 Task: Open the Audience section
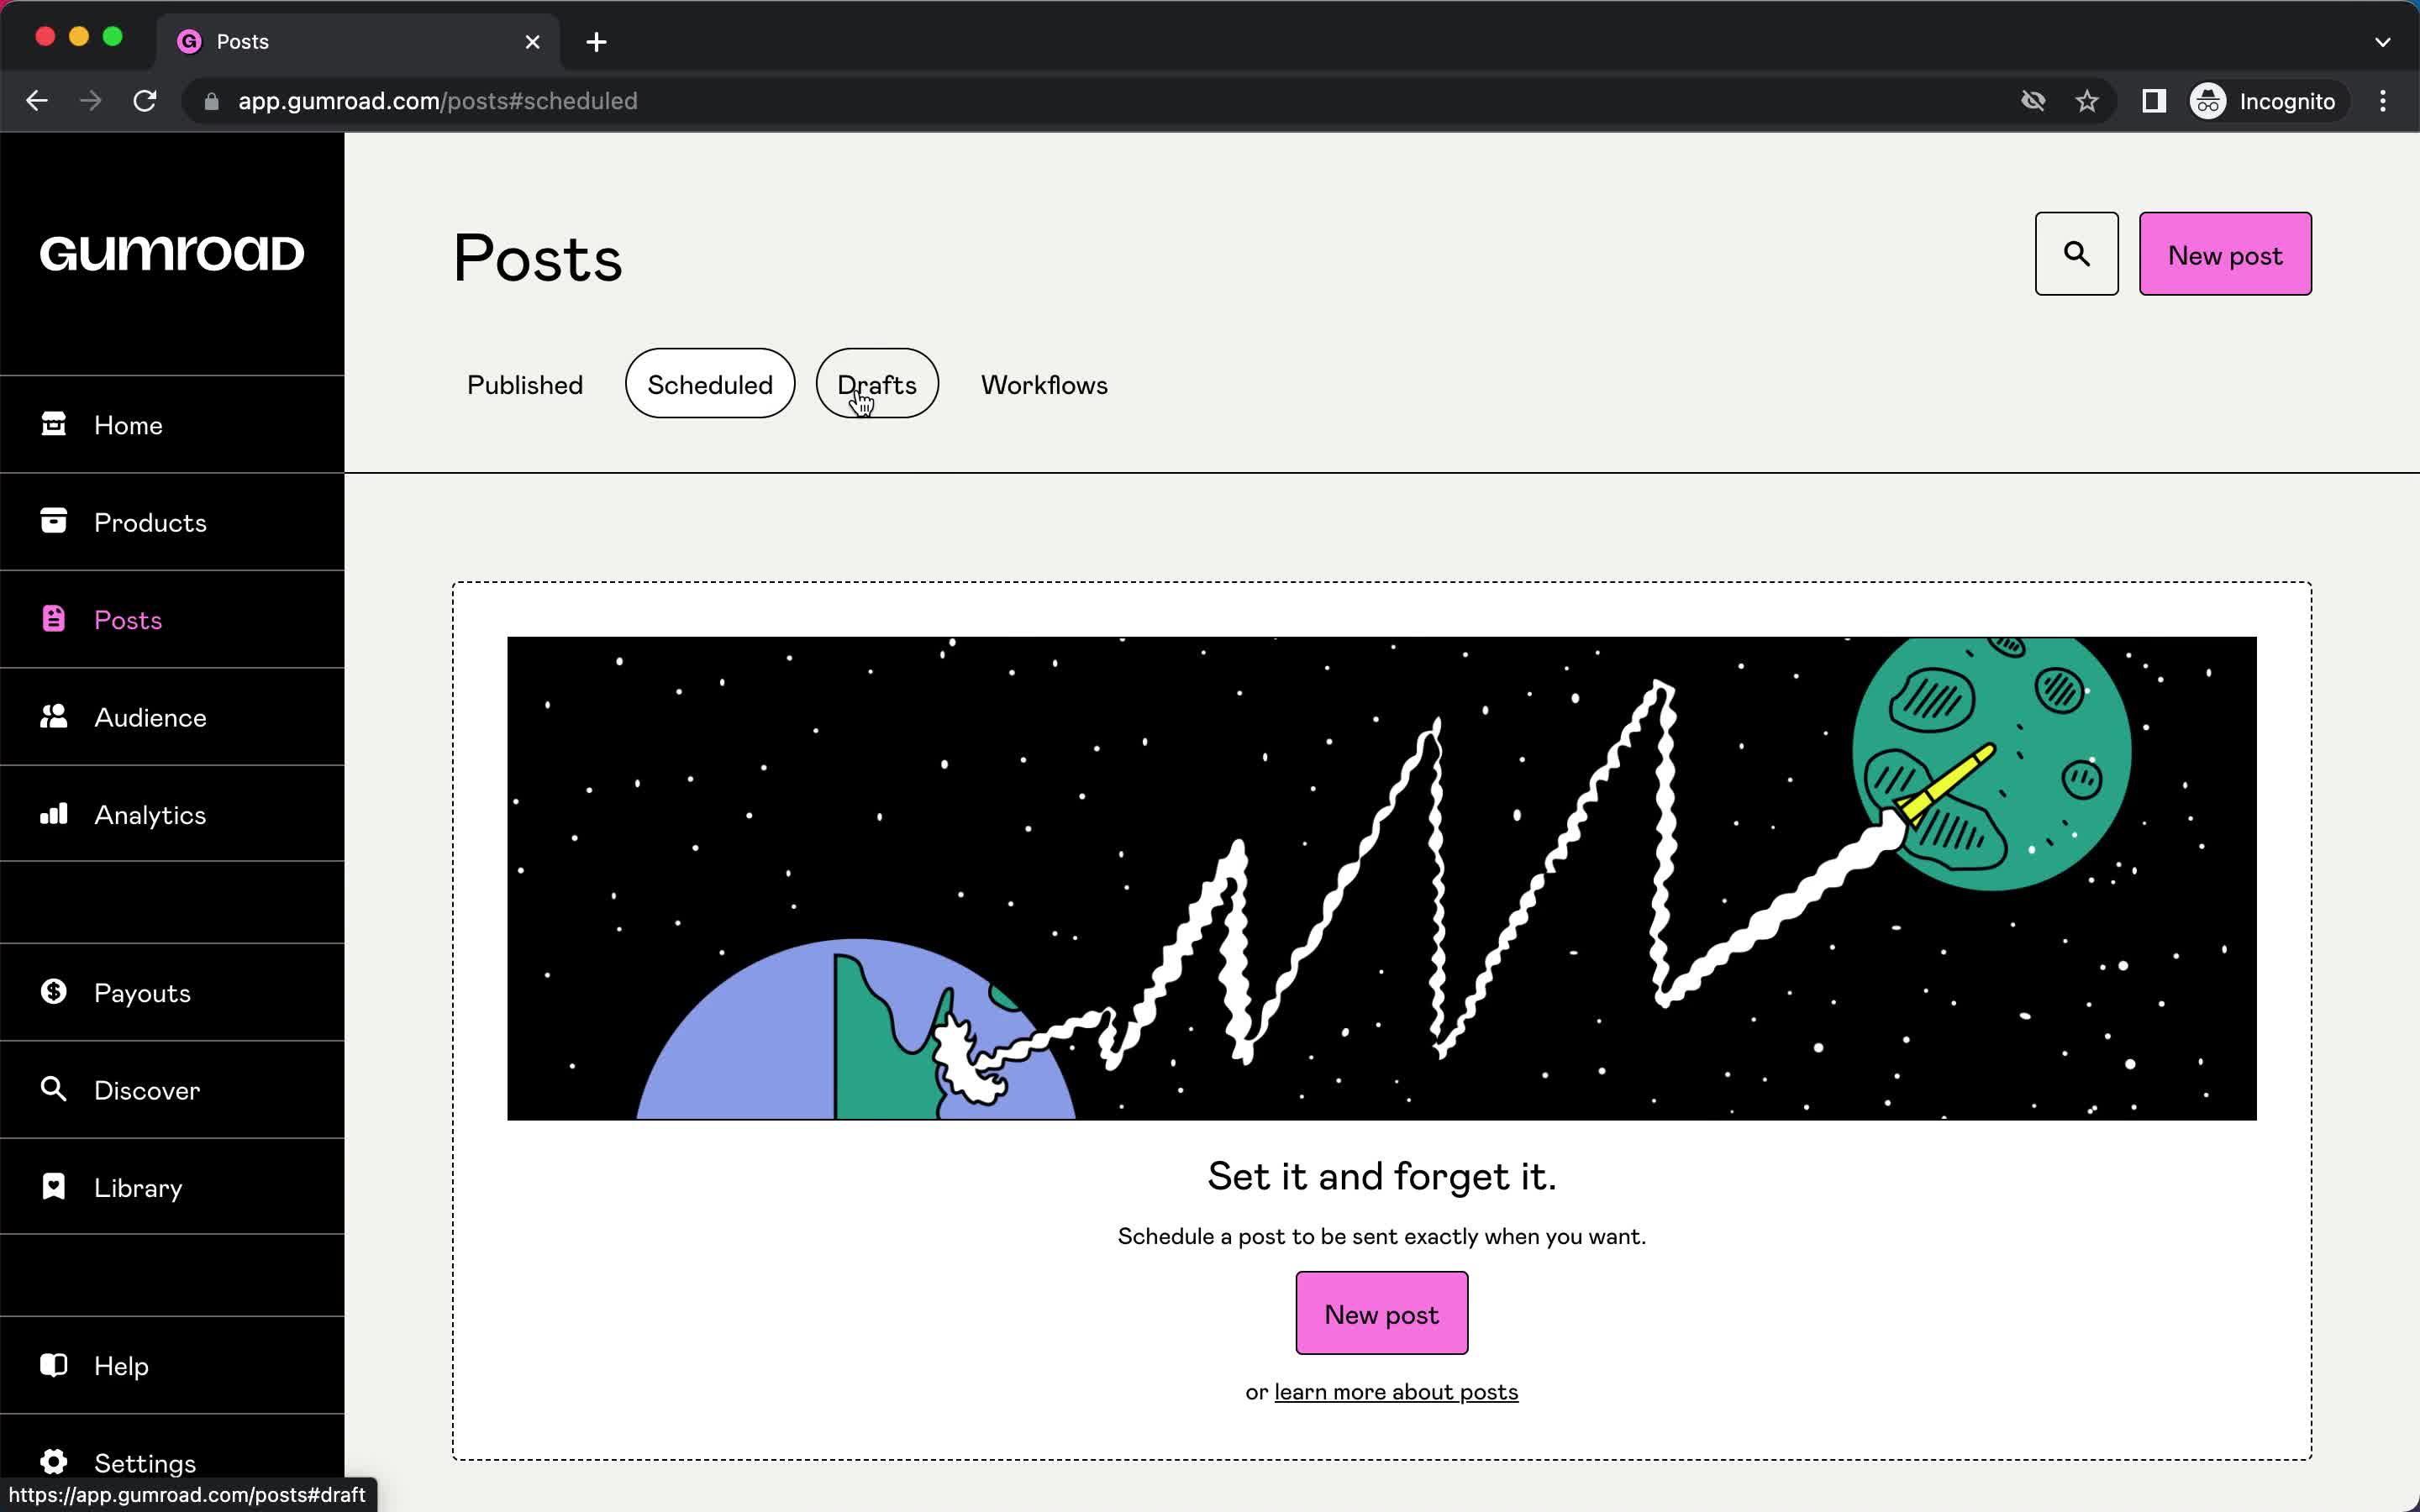tap(150, 716)
